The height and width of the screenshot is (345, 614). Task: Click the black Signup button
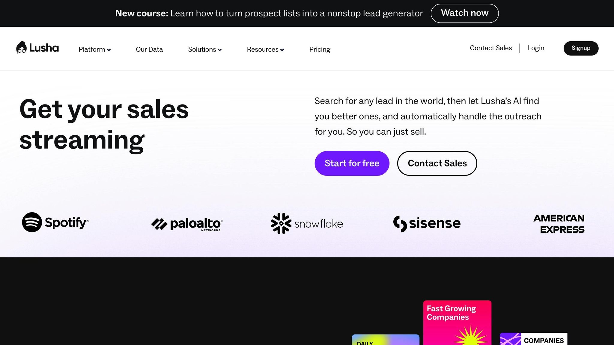(581, 48)
